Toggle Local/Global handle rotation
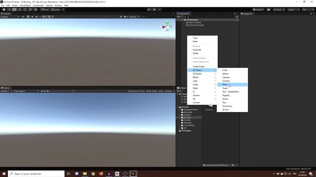Image resolution: width=316 pixels, height=177 pixels. (x=55, y=10)
